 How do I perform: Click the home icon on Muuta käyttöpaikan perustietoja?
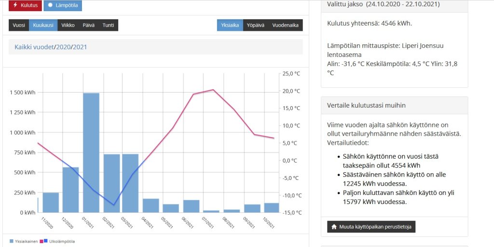click(334, 227)
